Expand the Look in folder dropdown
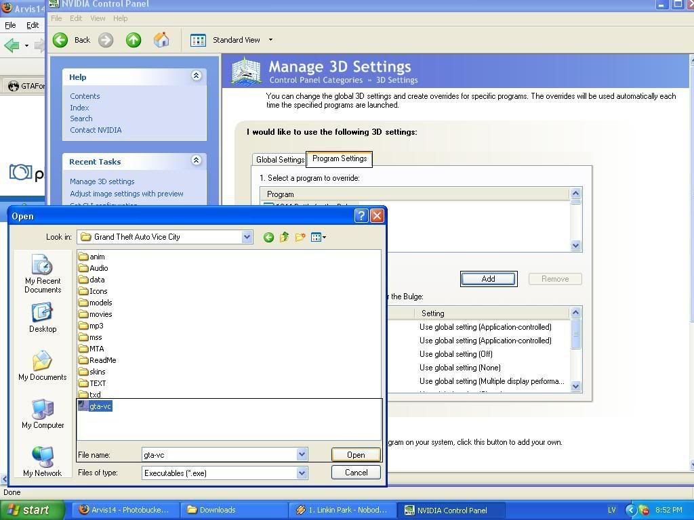This screenshot has width=694, height=520. point(247,237)
